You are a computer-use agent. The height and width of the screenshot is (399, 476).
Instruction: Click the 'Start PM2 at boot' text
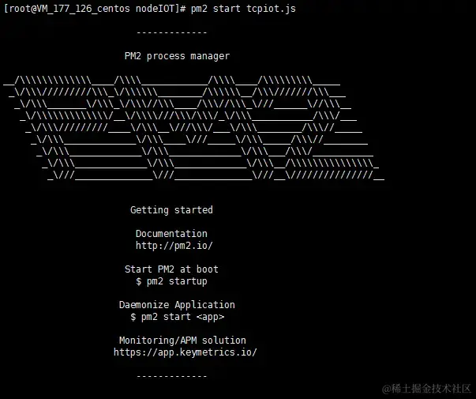171,269
